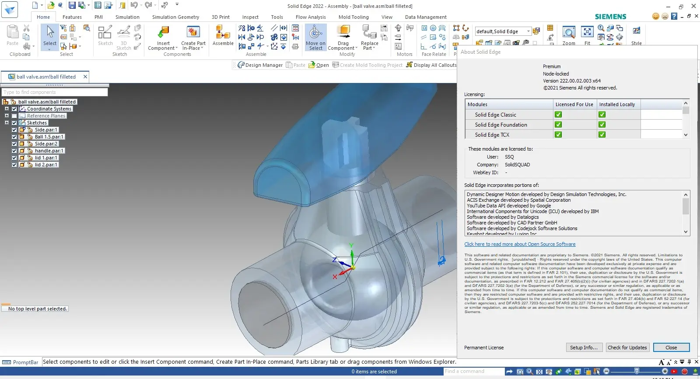This screenshot has height=379, width=700.
Task: Open the Insert Component dropdown arrow
Action: tap(177, 48)
